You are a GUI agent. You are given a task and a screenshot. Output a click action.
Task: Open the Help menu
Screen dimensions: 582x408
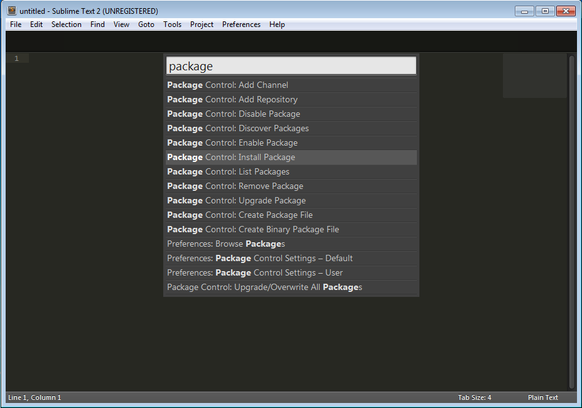click(x=277, y=24)
